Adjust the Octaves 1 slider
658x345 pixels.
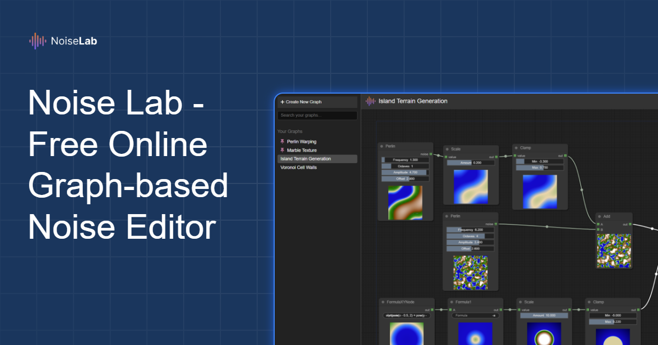[405, 166]
